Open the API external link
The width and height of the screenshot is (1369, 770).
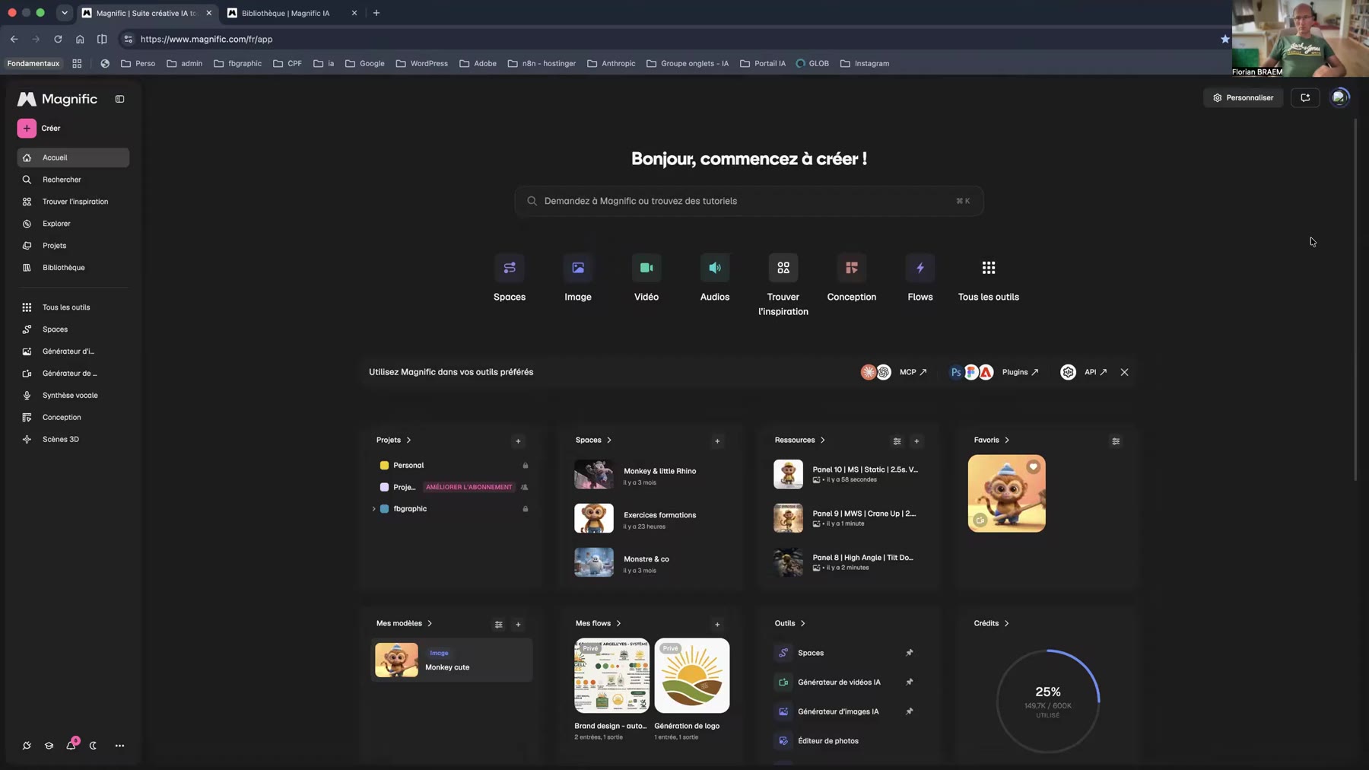pos(1095,372)
